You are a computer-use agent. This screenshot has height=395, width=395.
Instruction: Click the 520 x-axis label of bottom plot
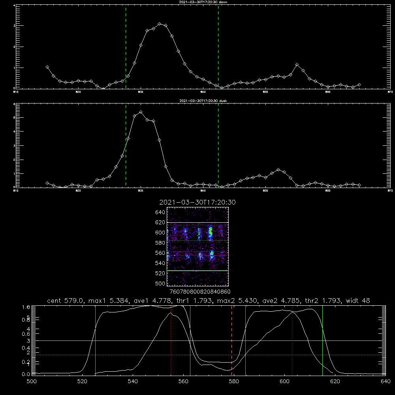click(x=82, y=382)
